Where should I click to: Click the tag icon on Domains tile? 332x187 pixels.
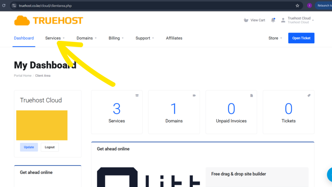[194, 96]
